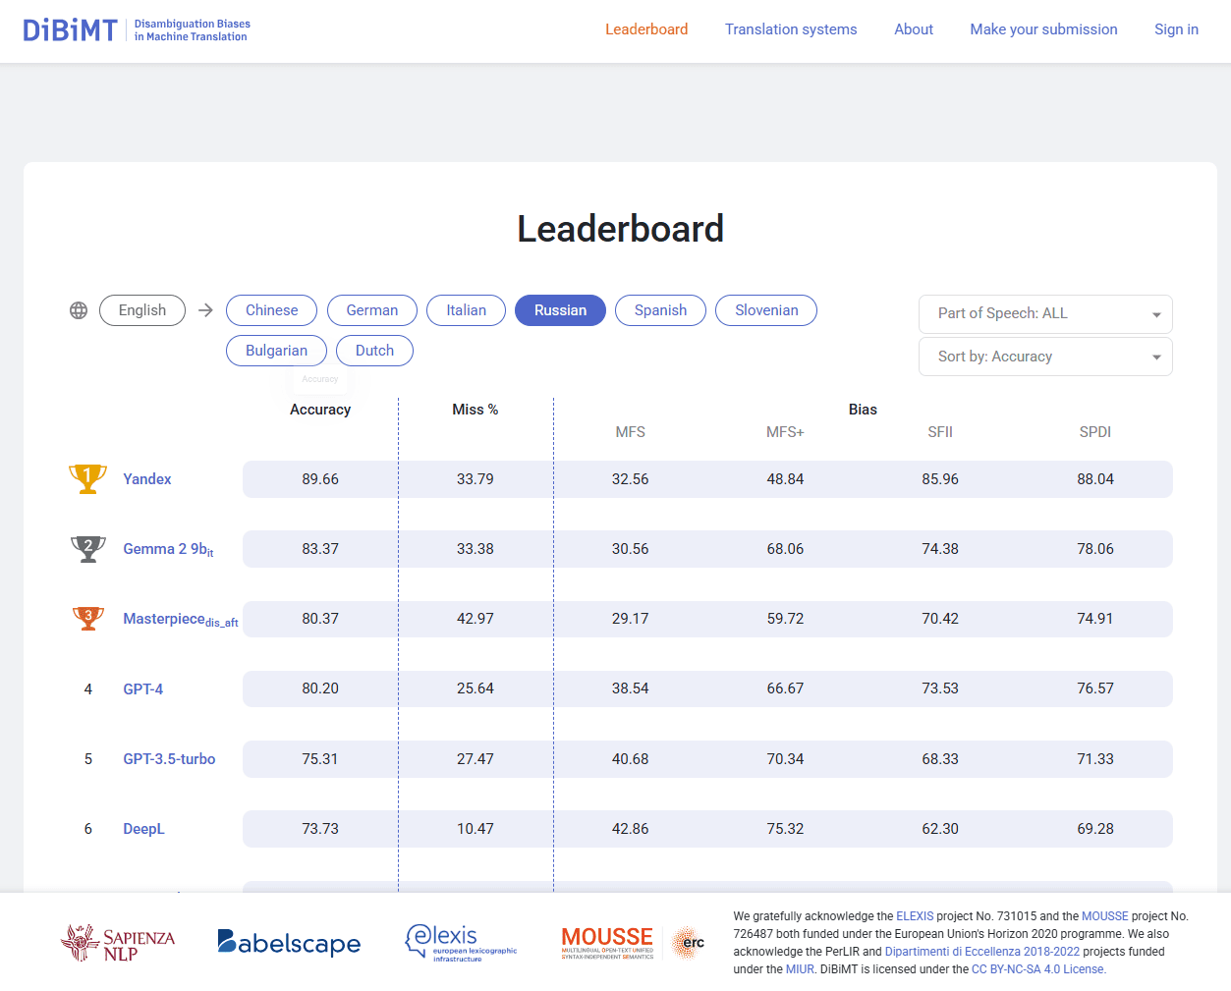Open the elexis logo
This screenshot has width=1231, height=991.
pos(461,943)
